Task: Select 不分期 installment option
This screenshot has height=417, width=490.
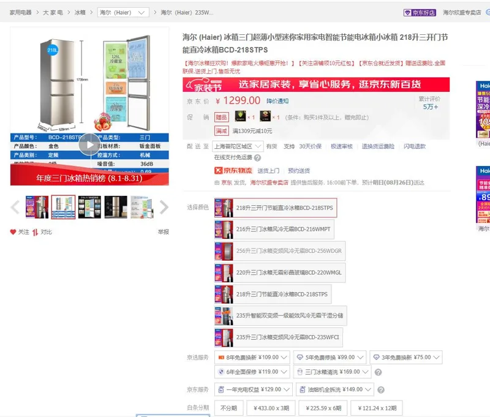Action: point(228,408)
